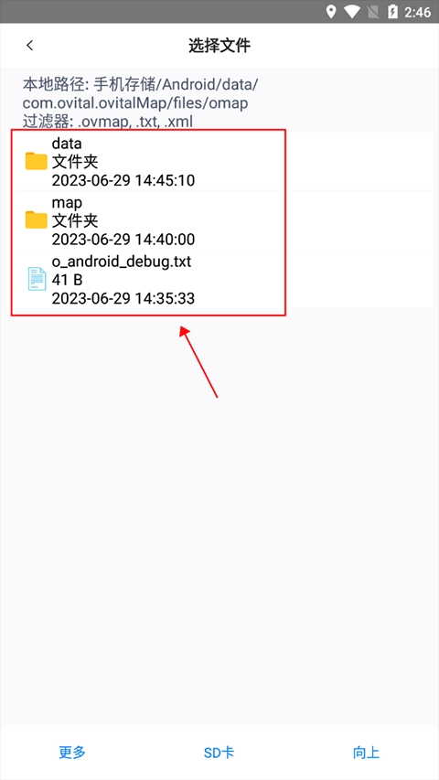Open the 更多 menu at bottom
439x780 pixels.
tap(72, 753)
